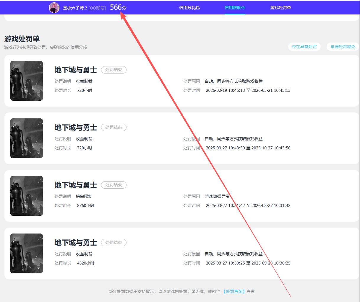Click game thumbnail of the 2026-02-19 penalty
This screenshot has width=360, height=302.
click(27, 81)
